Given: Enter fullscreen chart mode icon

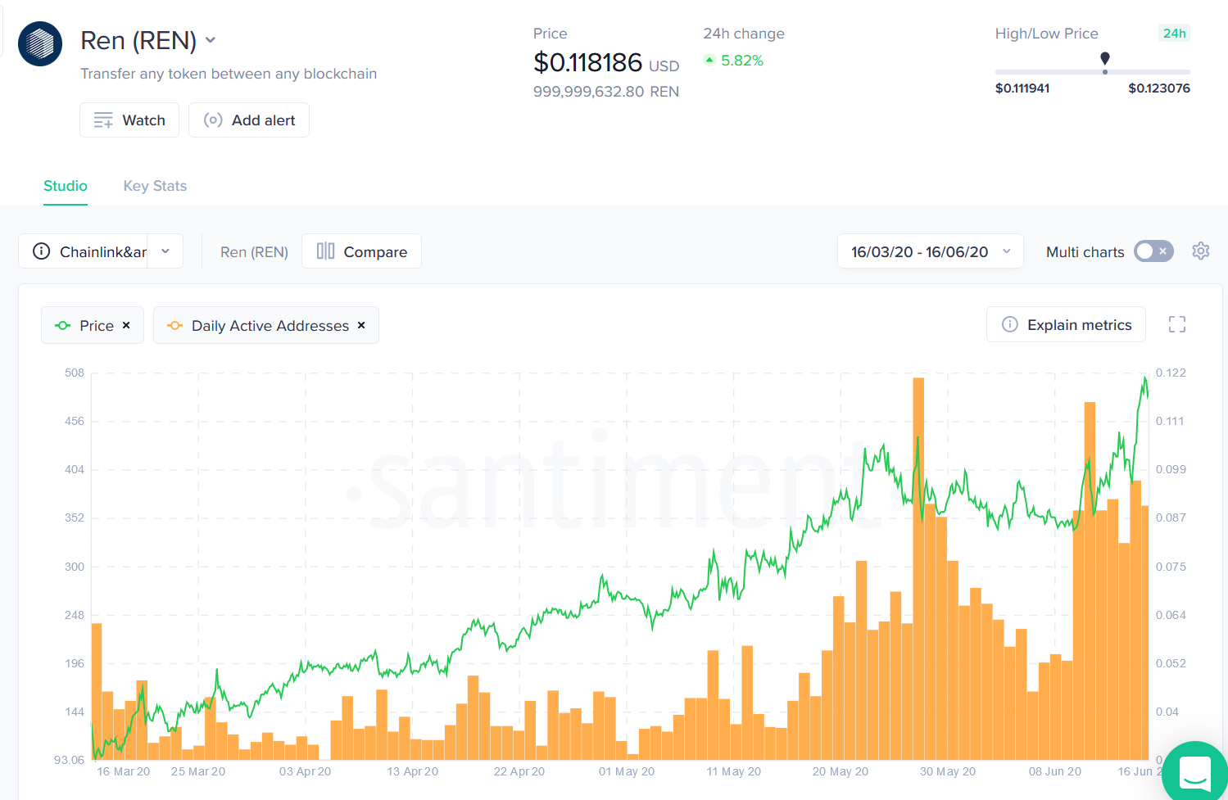Looking at the screenshot, I should tap(1177, 325).
